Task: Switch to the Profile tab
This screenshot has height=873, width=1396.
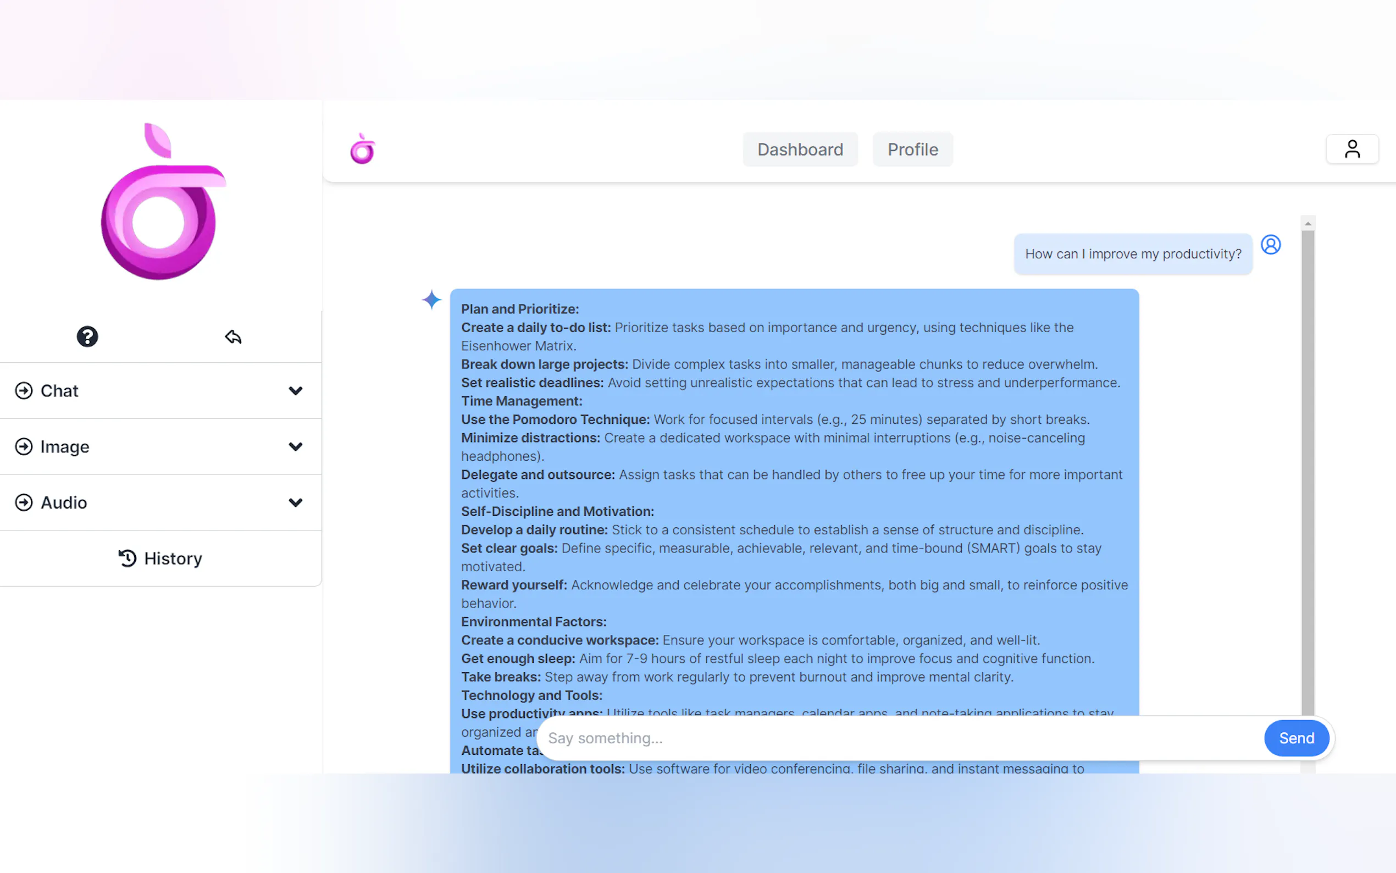Action: (912, 150)
